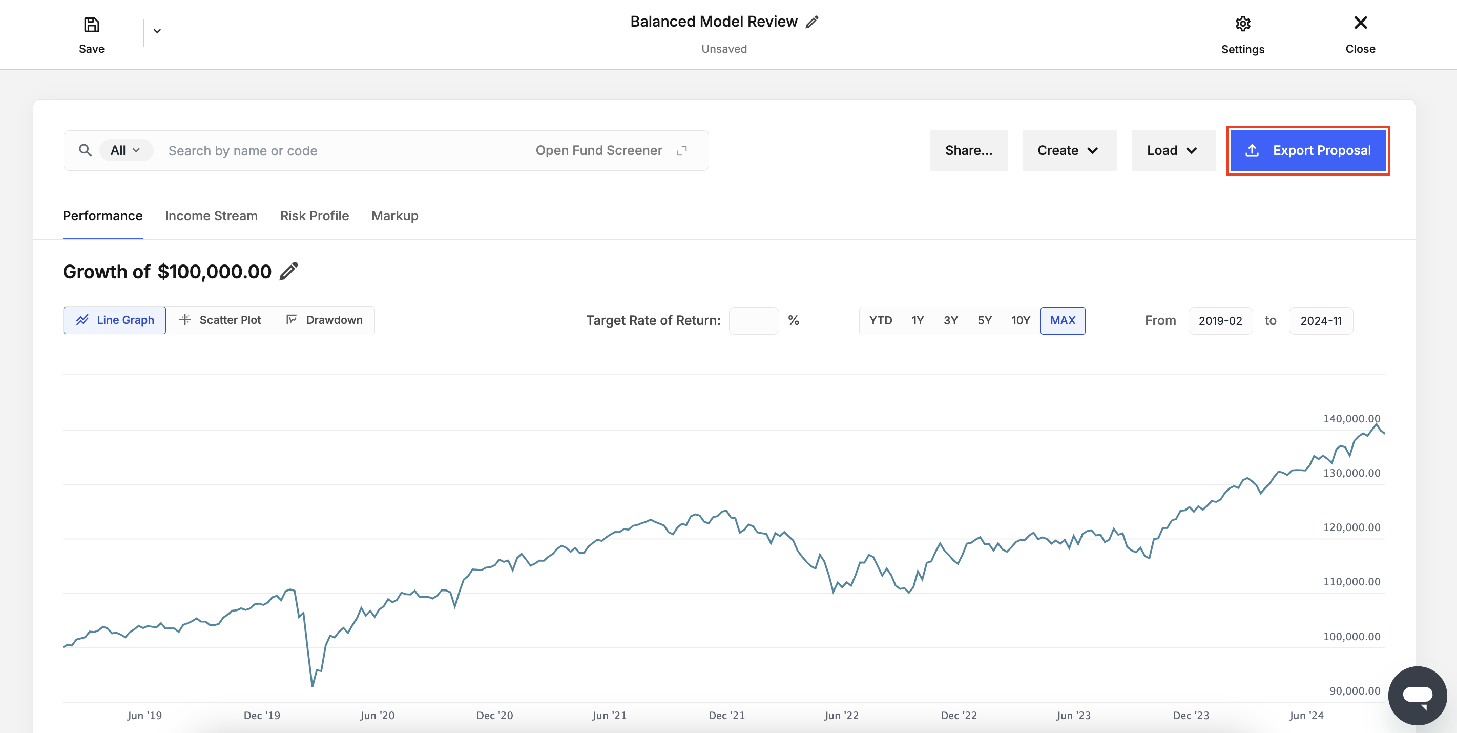Click the 90,000.00 axis label

[1355, 690]
